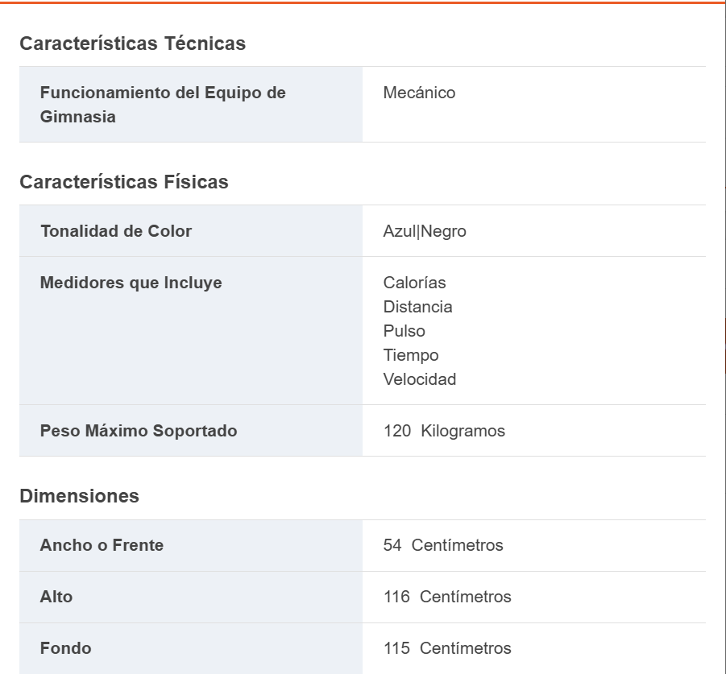Select the 120 Kilogramos value
Image resolution: width=726 pixels, height=674 pixels.
pyautogui.click(x=444, y=431)
